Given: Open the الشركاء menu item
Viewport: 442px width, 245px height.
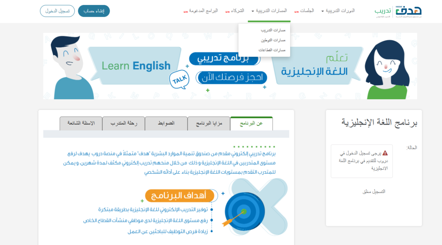Looking at the screenshot, I should (x=235, y=11).
